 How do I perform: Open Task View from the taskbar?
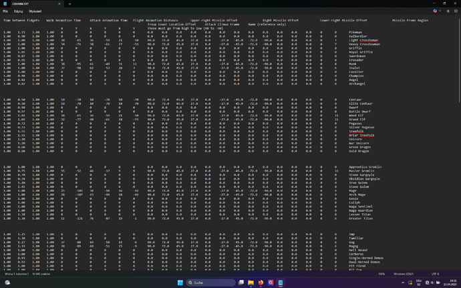click(x=241, y=283)
